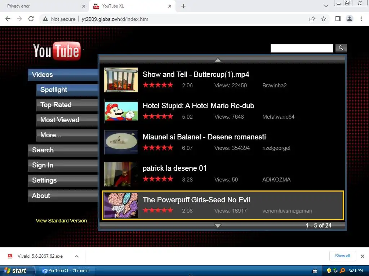Click uploader name Metalwario64
Screen dimensions: 369x276
(x=279, y=117)
